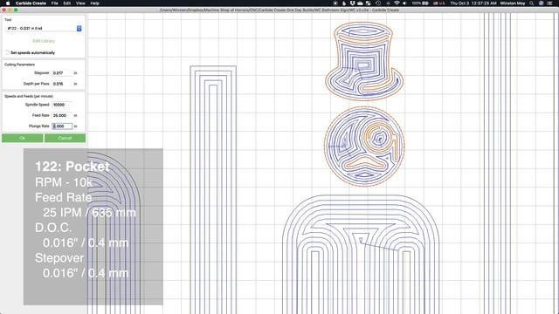Open the Tool selection dropdown #122
Screen dimensions: 559x314
click(x=44, y=28)
